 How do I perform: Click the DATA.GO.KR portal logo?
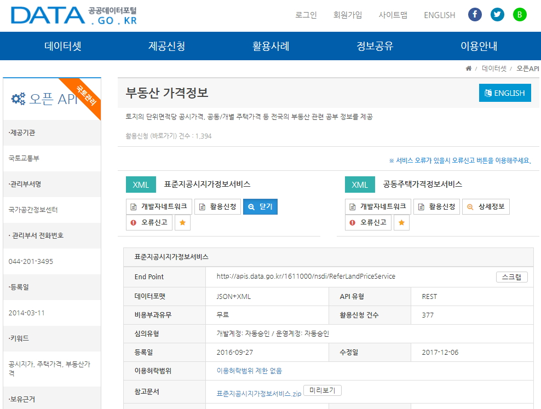coord(74,15)
